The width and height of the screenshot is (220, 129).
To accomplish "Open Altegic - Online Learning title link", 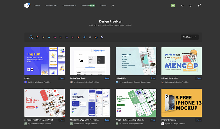I will tap(130, 120).
